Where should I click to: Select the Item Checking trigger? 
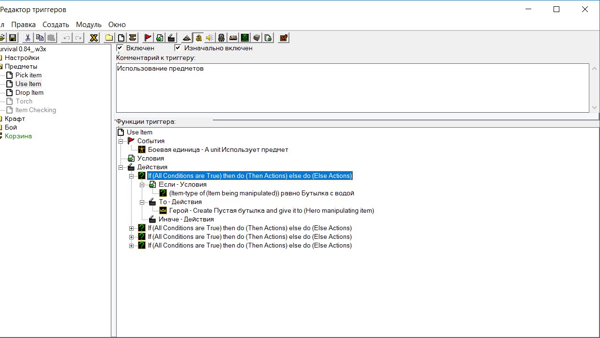pyautogui.click(x=36, y=110)
